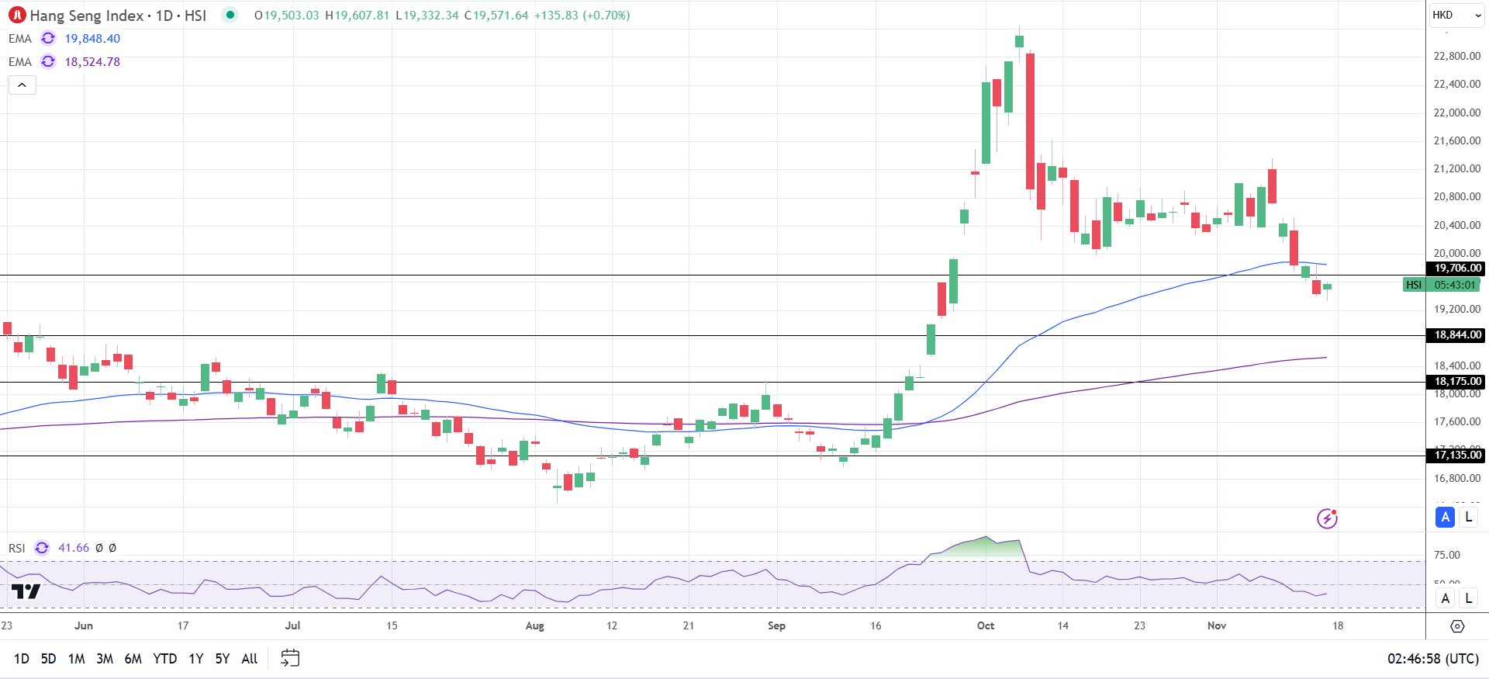Image resolution: width=1489 pixels, height=679 pixels.
Task: Click the Aug label on the time axis
Action: click(534, 625)
